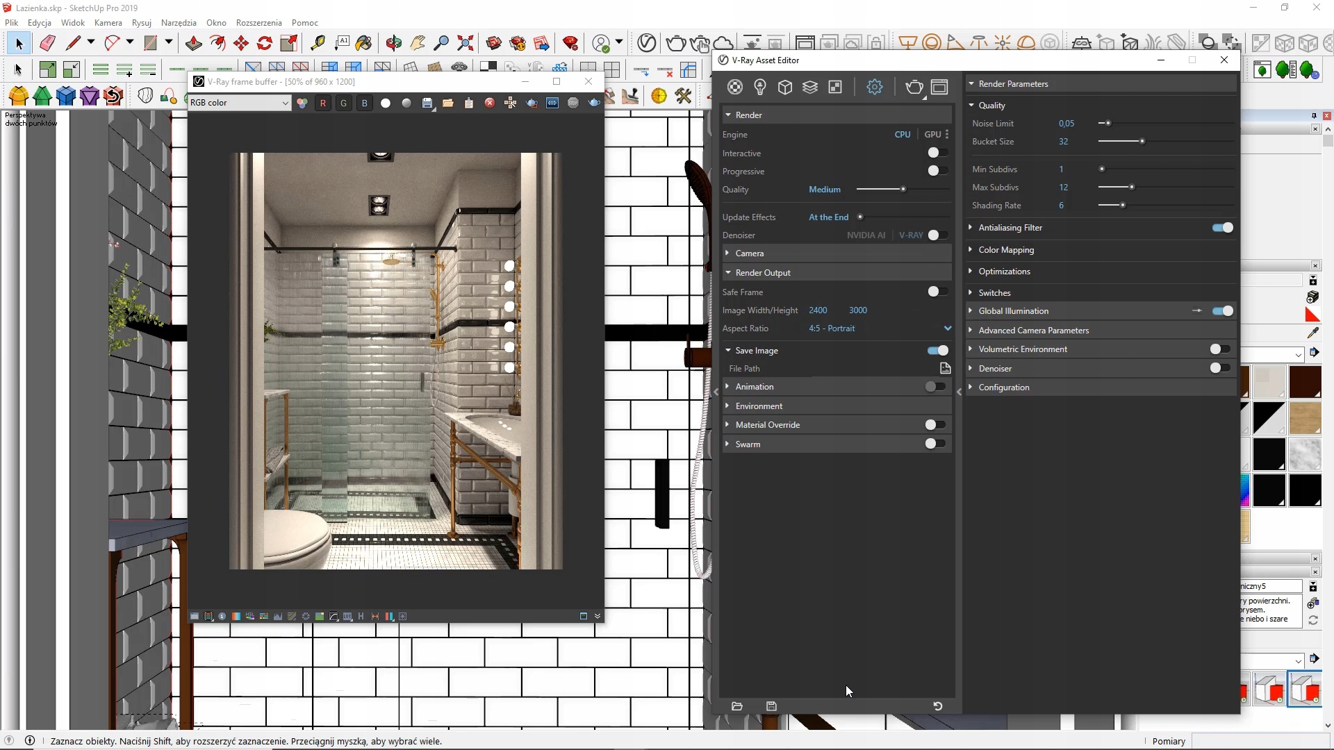The image size is (1334, 750).
Task: Select GPU render engine
Action: pyautogui.click(x=932, y=135)
